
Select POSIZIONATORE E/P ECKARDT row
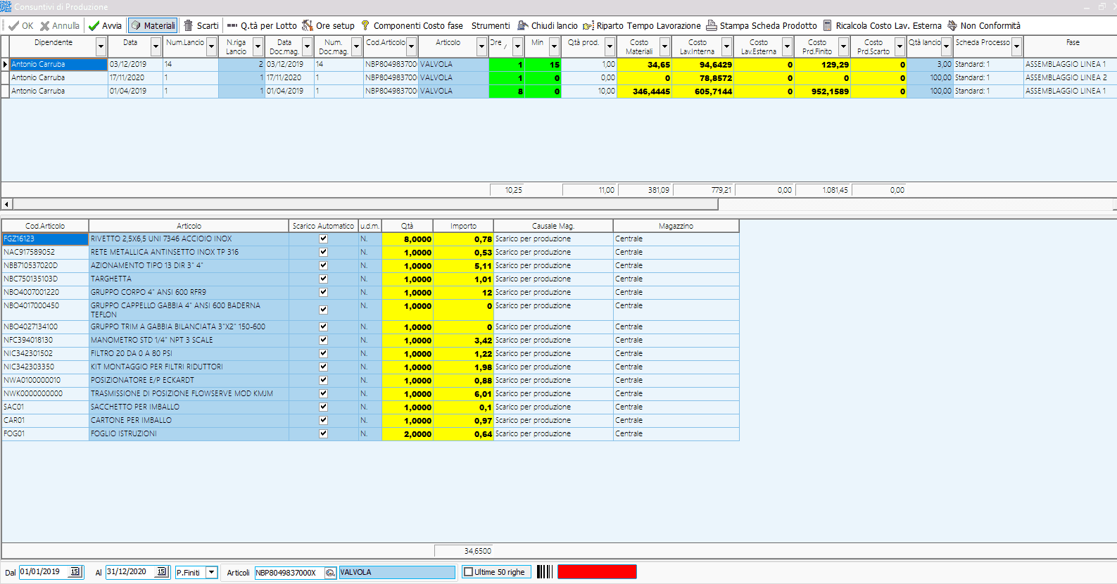370,380
